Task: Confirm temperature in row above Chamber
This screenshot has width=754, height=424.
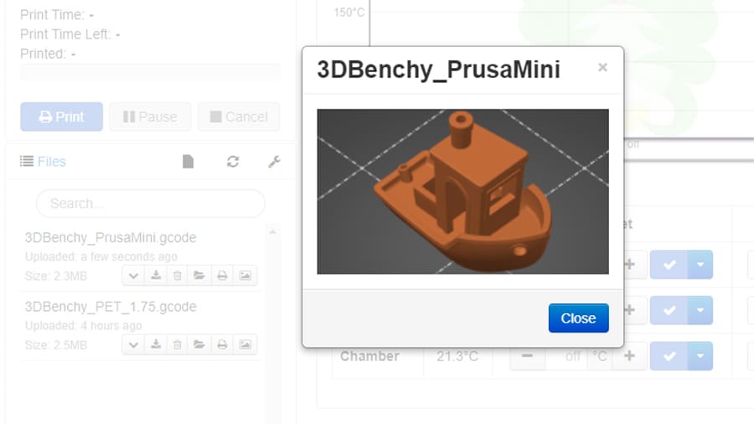Action: [x=669, y=310]
